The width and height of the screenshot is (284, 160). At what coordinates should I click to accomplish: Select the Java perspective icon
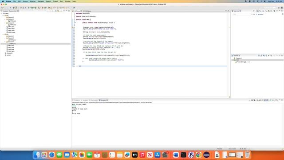point(282,8)
